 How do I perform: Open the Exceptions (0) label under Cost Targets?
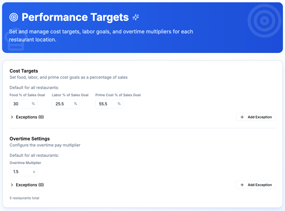[30, 117]
